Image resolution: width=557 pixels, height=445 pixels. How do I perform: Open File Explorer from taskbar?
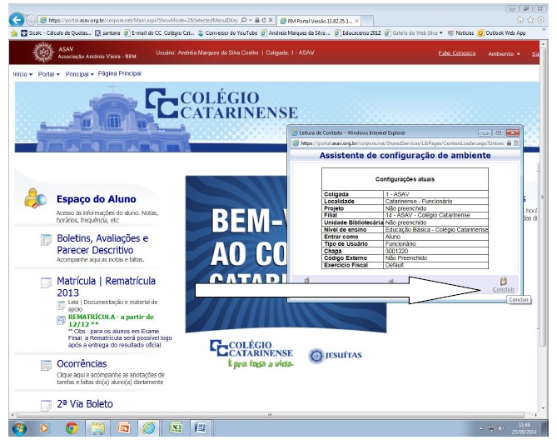tap(97, 428)
